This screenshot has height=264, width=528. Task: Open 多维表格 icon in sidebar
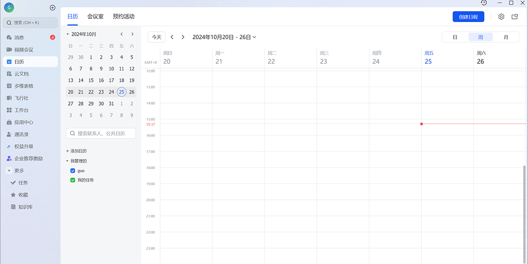click(9, 86)
